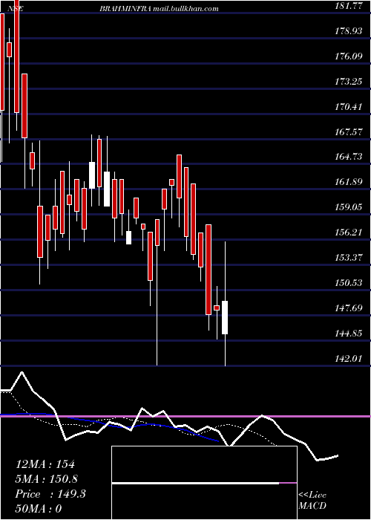Click the 50MA : 0 reading

39,509
